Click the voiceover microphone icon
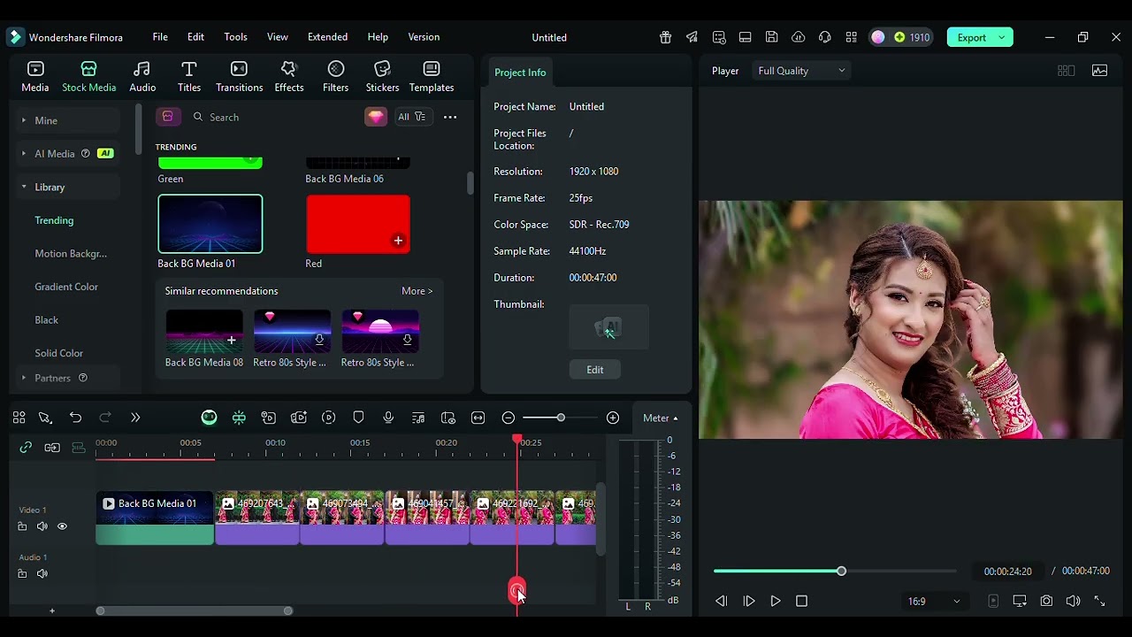 pyautogui.click(x=388, y=418)
